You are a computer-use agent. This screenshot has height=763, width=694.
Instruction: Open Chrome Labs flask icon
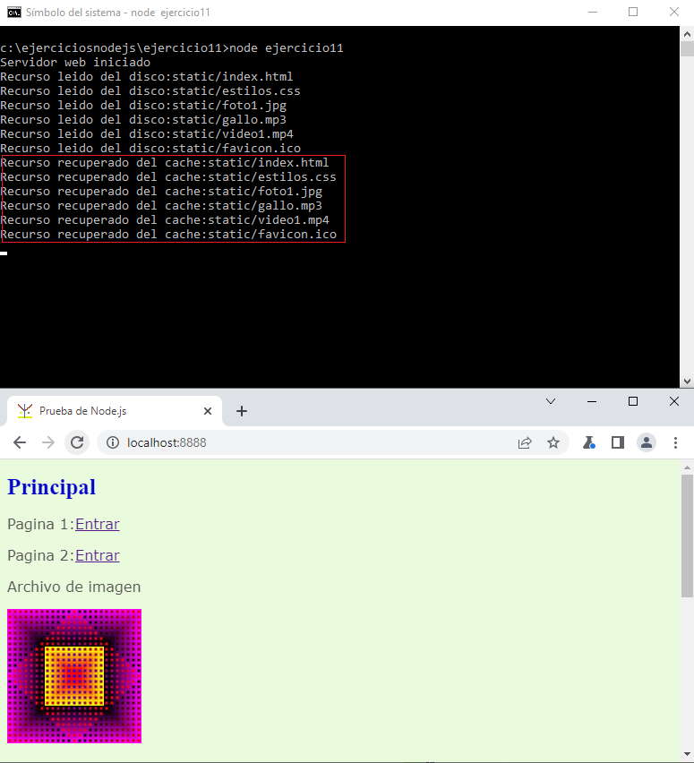click(589, 442)
